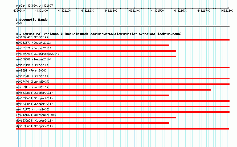Click ruler position 44321700

[204, 11]
